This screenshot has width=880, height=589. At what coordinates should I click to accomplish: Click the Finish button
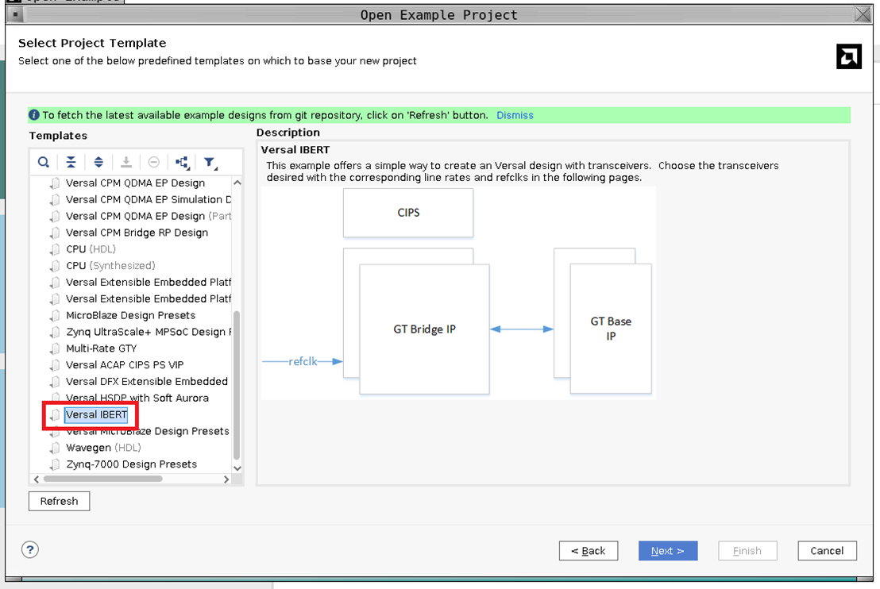pos(747,551)
